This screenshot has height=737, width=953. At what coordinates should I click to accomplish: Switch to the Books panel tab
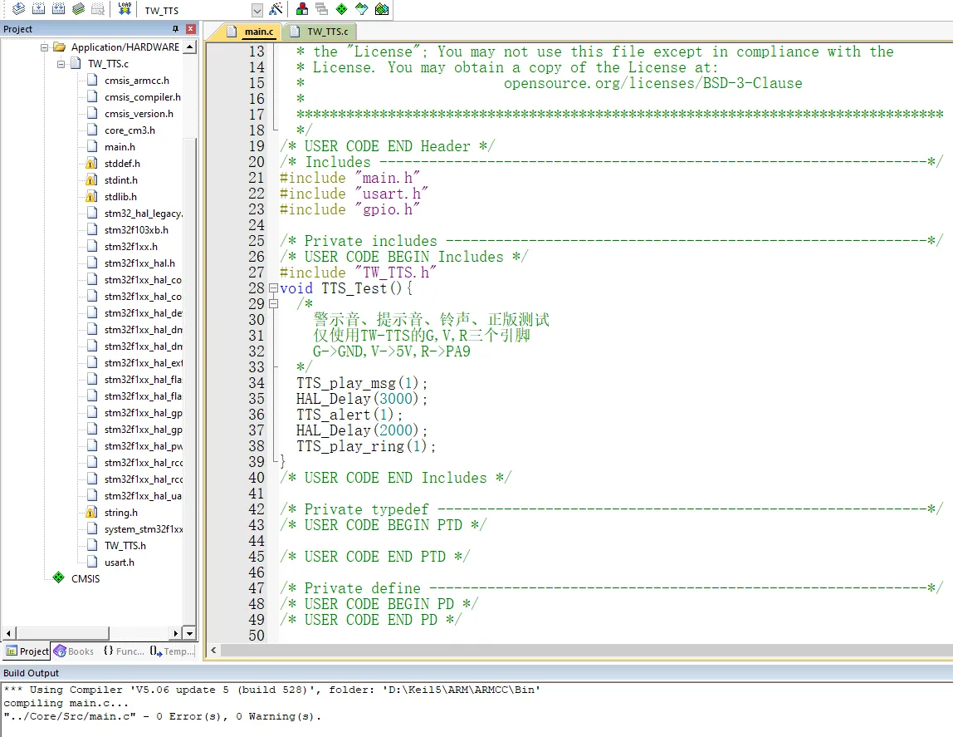(74, 651)
